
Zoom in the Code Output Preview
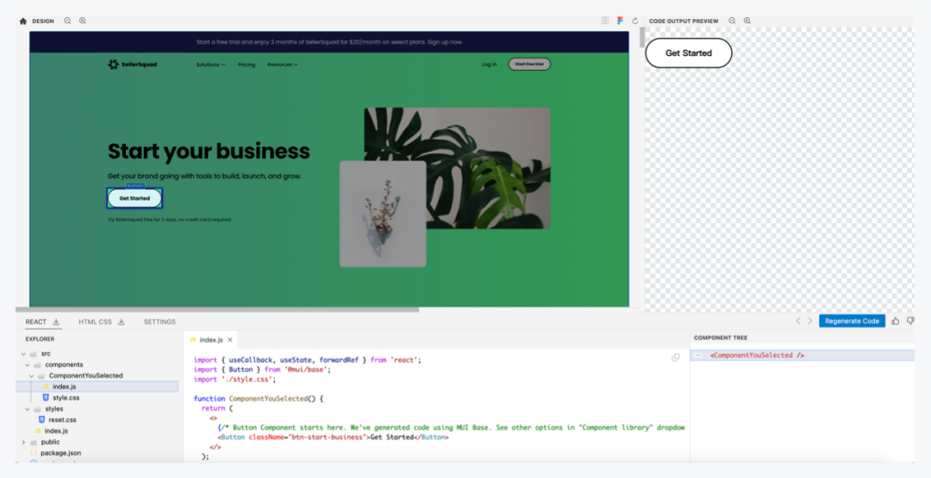[x=747, y=21]
